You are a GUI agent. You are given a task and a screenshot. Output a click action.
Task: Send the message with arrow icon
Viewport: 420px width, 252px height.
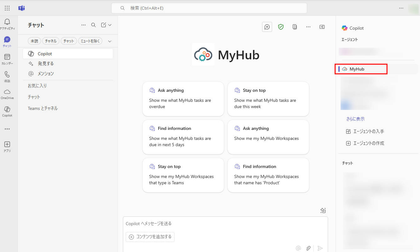320,248
